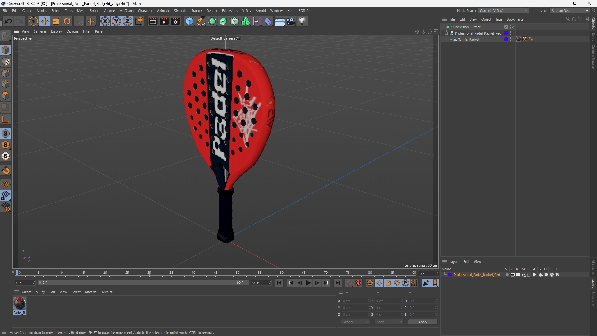597x336 pixels.
Task: Click timeline frame 30 marker
Action: coord(149,273)
